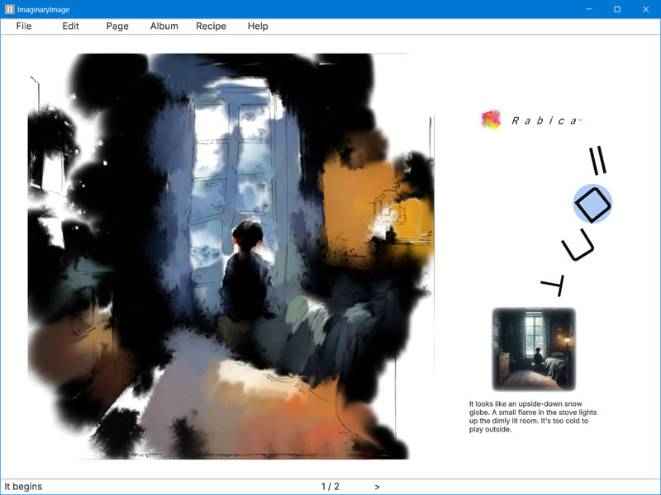Open the File menu

point(24,26)
